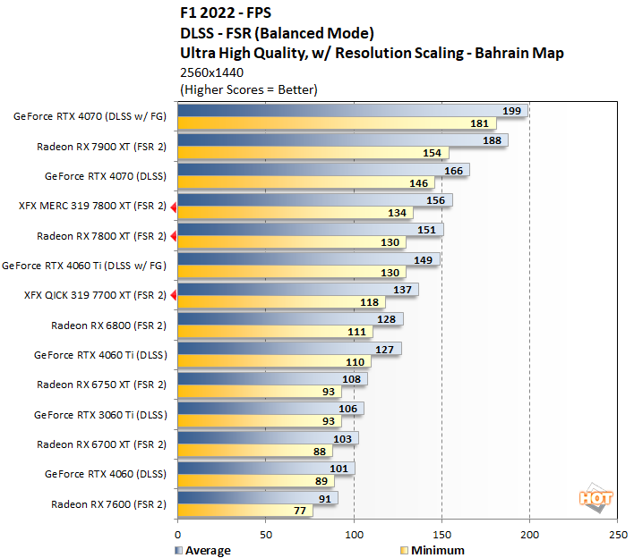This screenshot has width=634, height=558.
Task: Click the x-axis tick label 50
Action: [x=266, y=535]
